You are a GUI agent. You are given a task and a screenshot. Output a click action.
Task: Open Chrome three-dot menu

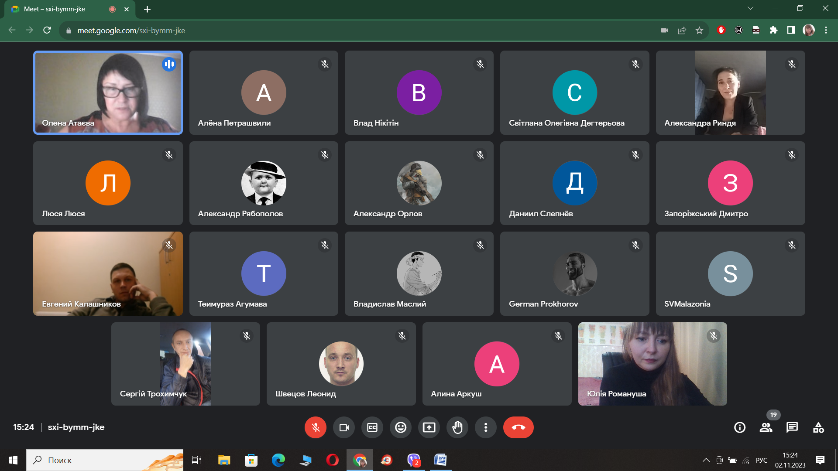pyautogui.click(x=826, y=30)
